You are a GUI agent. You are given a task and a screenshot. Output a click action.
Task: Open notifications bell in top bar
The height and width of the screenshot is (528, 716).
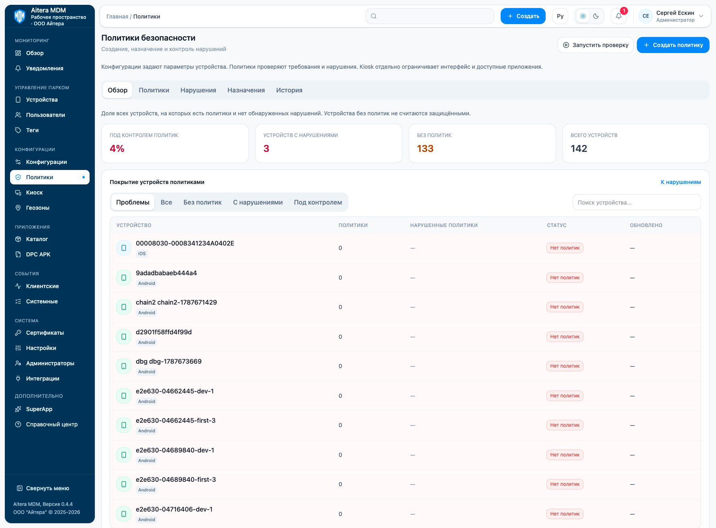pos(618,16)
